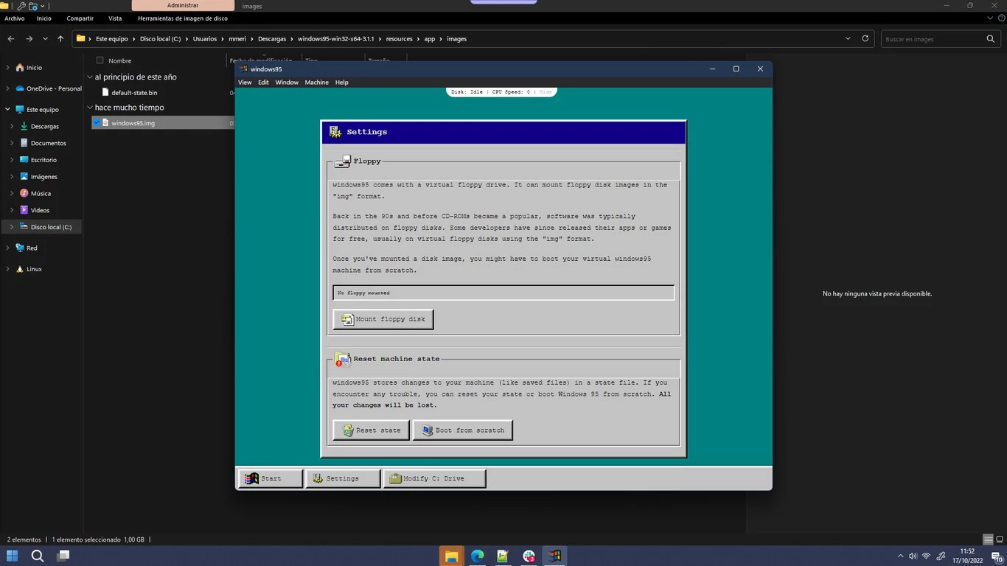The image size is (1007, 566).
Task: Open the View menu in windows95
Action: pos(245,83)
